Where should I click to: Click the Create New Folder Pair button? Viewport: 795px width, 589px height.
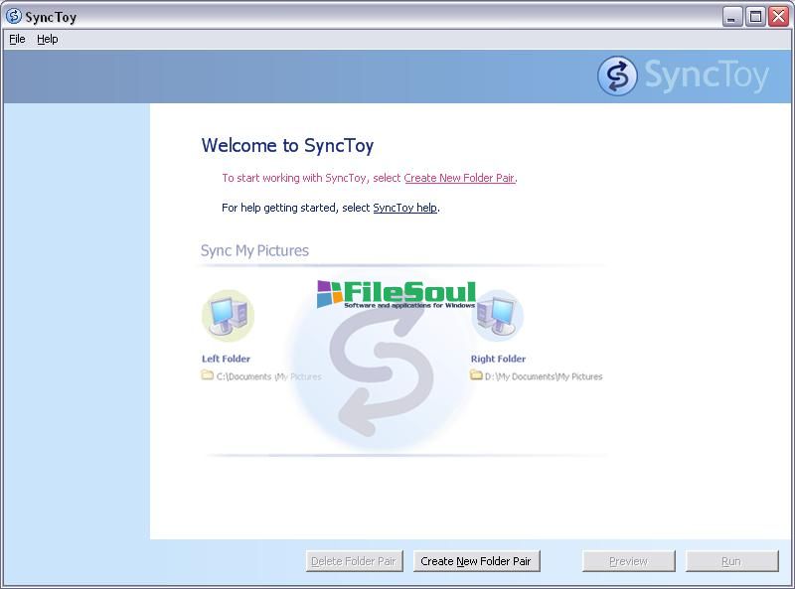(477, 561)
